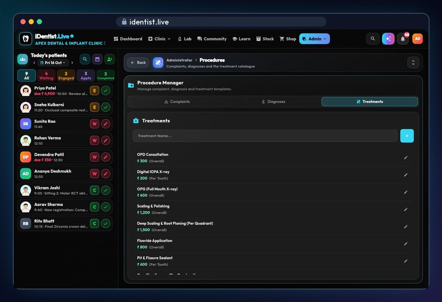The height and width of the screenshot is (302, 442).
Task: Filter patients by 3 Appts
Action: [86, 75]
